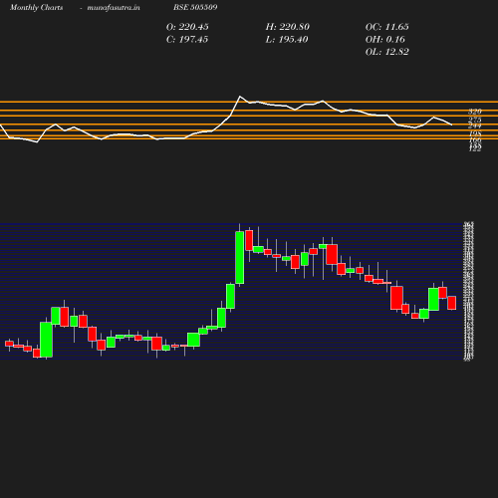Image resolution: width=498 pixels, height=498 pixels.
Task: Click the last red candlestick on the right
Action: pyautogui.click(x=451, y=303)
